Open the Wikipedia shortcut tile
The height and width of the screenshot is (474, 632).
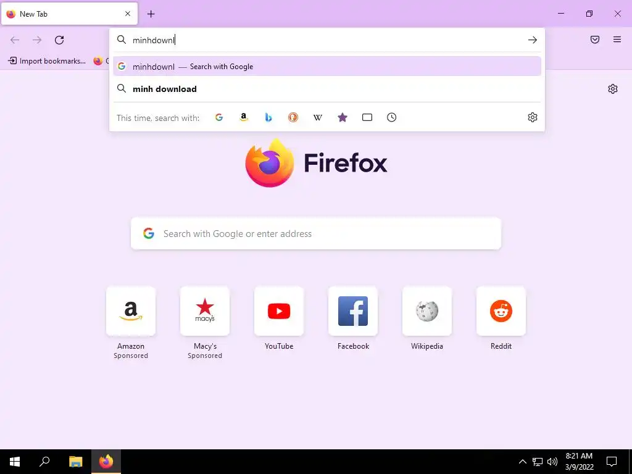[x=427, y=311]
